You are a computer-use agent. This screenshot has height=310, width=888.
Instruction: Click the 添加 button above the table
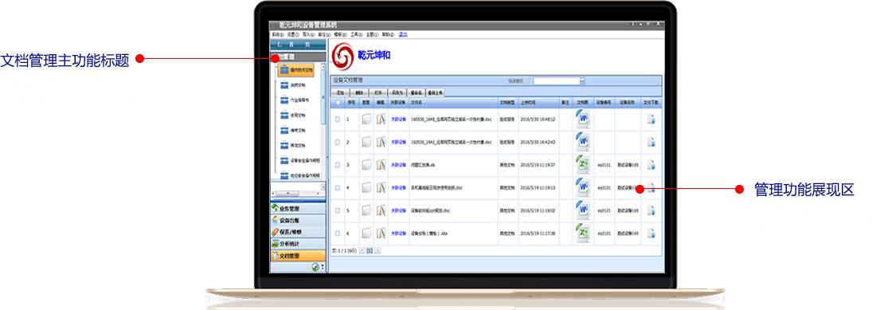(341, 92)
